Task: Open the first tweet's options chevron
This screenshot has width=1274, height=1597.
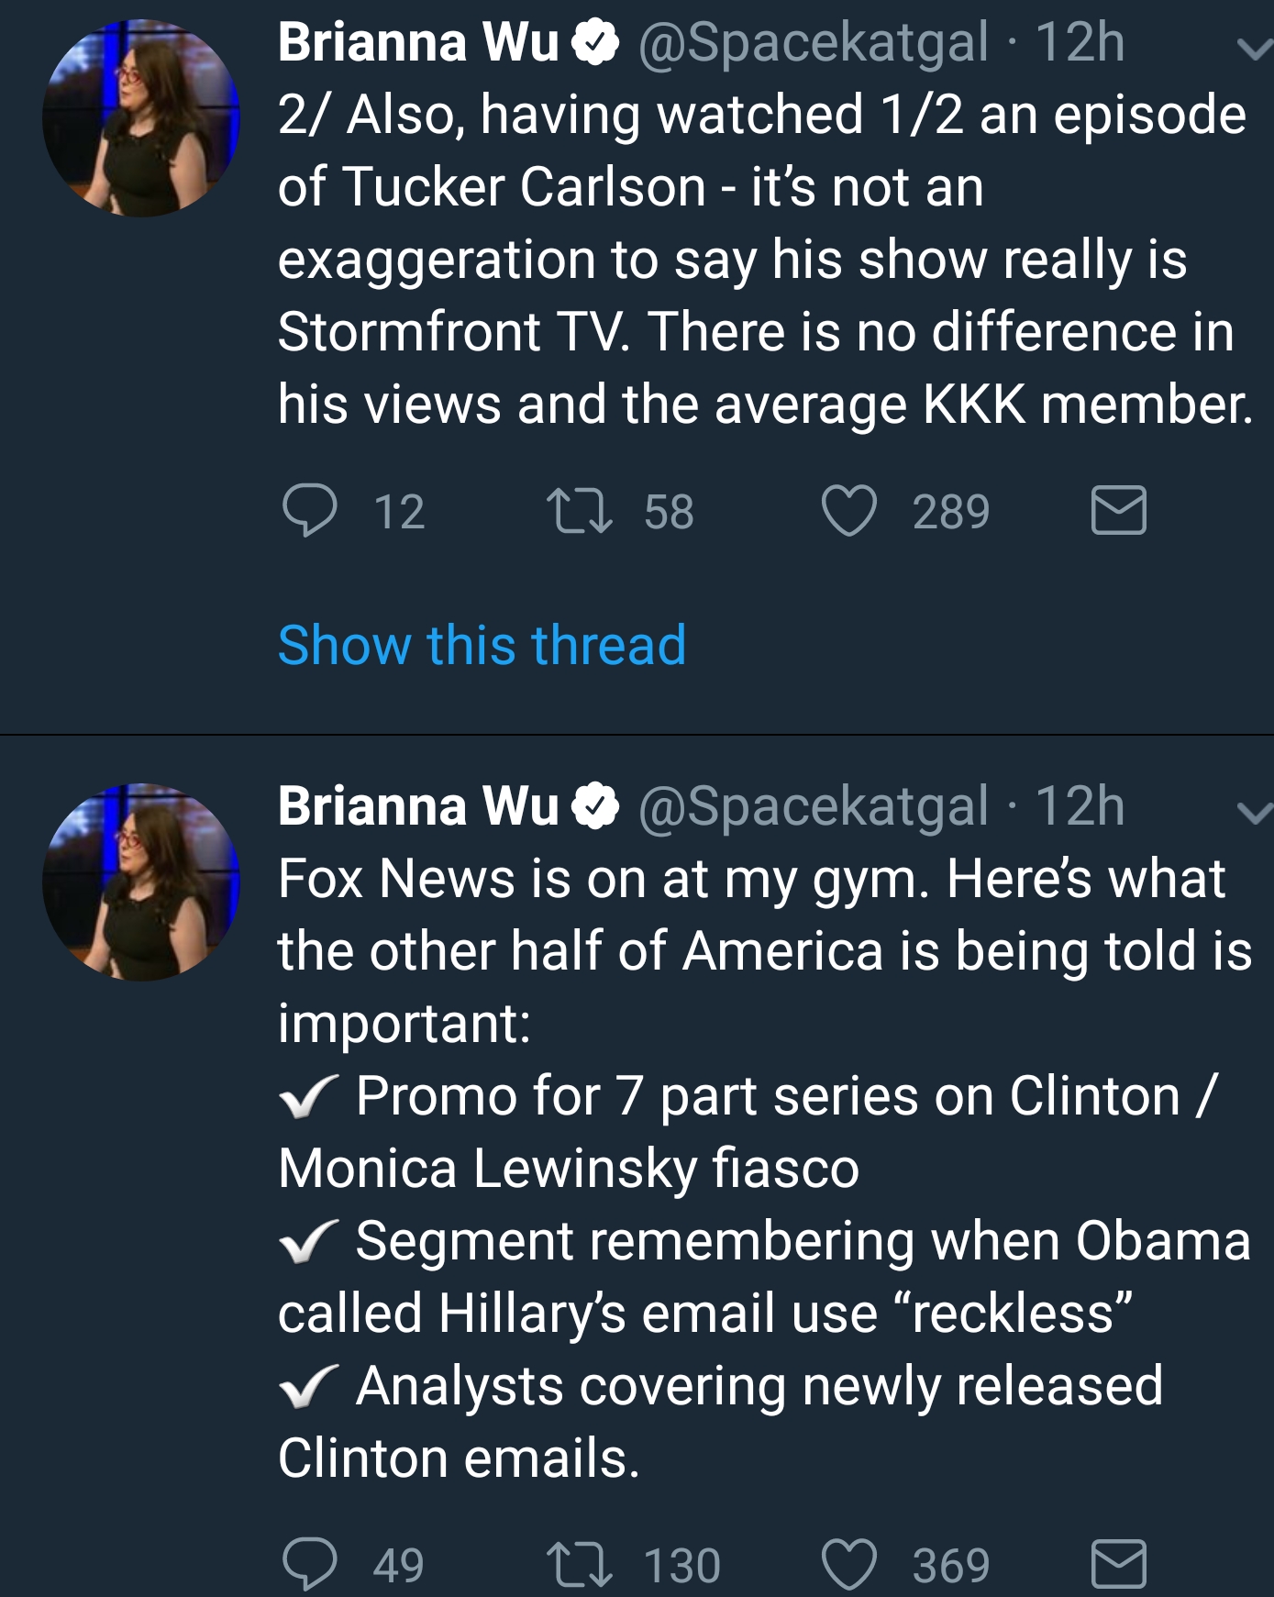Action: pyautogui.click(x=1254, y=49)
